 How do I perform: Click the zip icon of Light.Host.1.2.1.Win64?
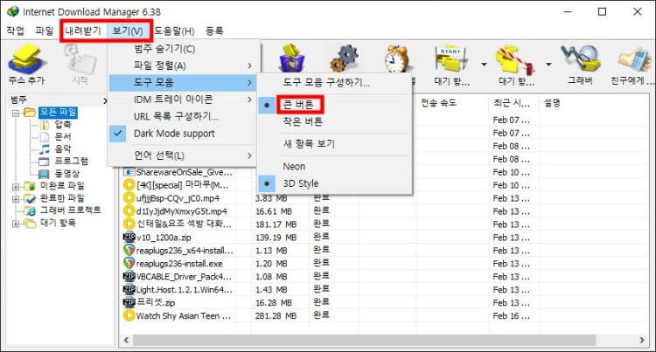129,289
